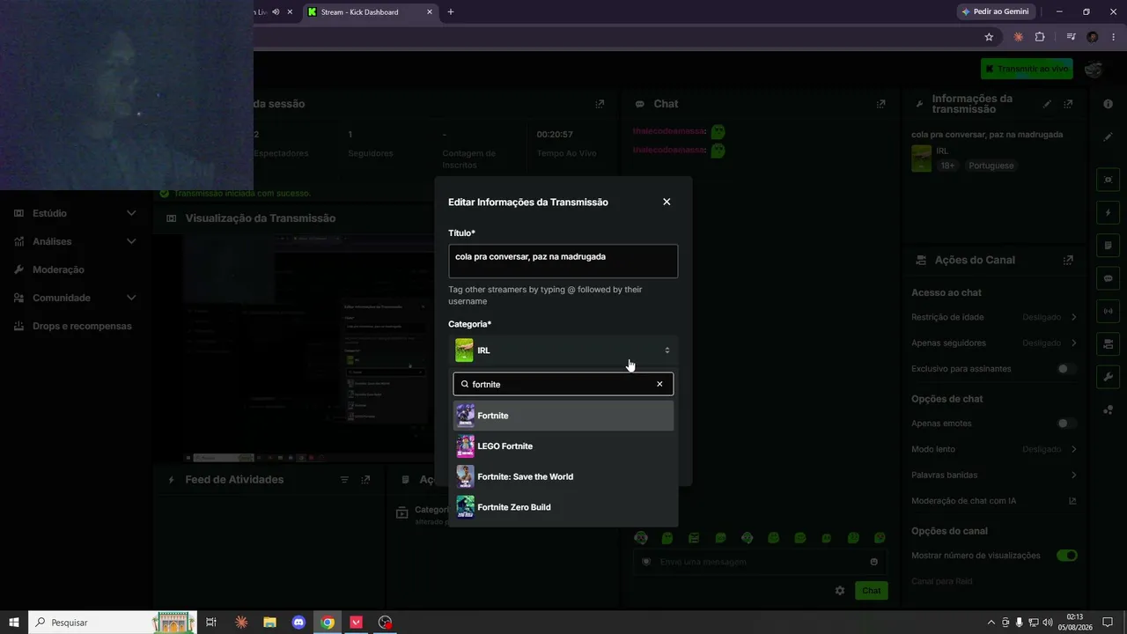Filter the Feed de Atividades list

(344, 480)
